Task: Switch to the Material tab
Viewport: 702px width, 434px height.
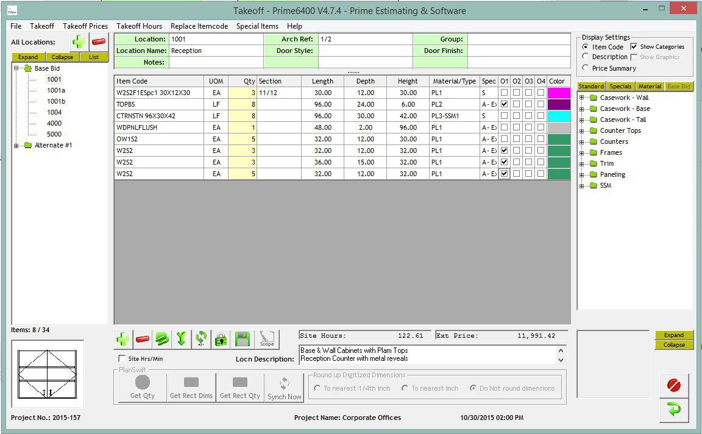Action: pyautogui.click(x=650, y=86)
